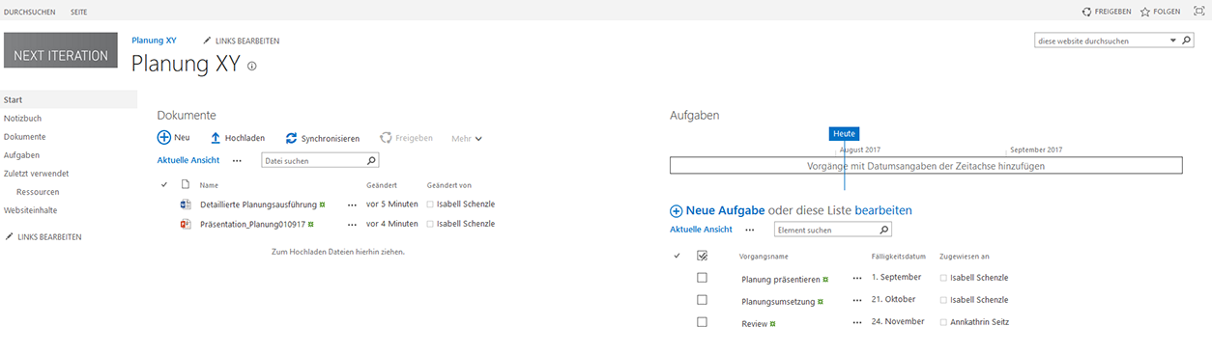This screenshot has height=354, width=1212.
Task: Click Fälligkeitsdatum column header
Action: [899, 257]
